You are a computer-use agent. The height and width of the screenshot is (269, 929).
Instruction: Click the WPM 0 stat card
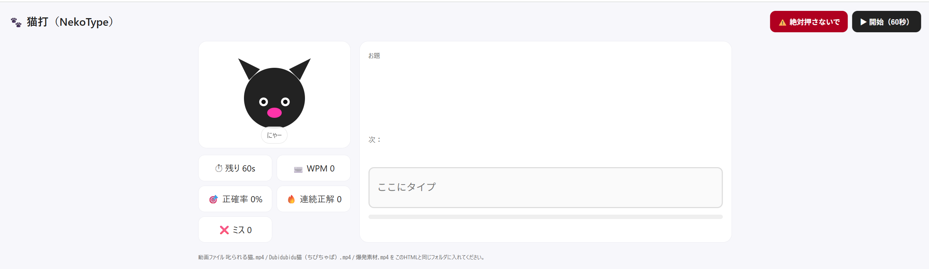(x=314, y=168)
